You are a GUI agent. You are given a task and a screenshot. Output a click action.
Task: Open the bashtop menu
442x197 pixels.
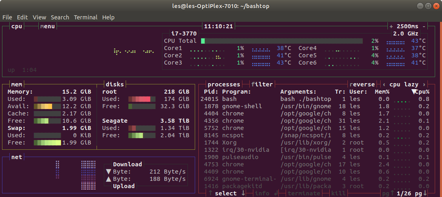point(48,27)
